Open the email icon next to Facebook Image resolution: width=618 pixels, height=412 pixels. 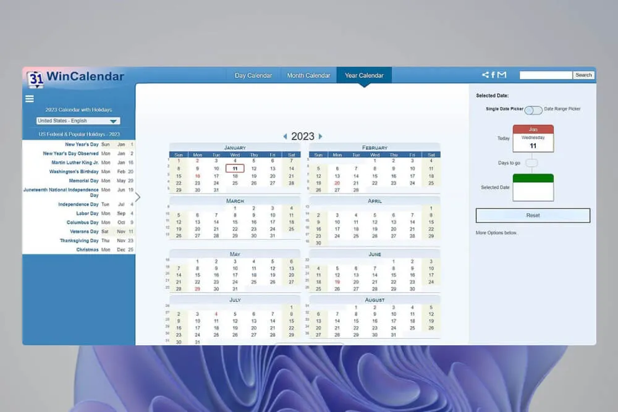pos(501,74)
